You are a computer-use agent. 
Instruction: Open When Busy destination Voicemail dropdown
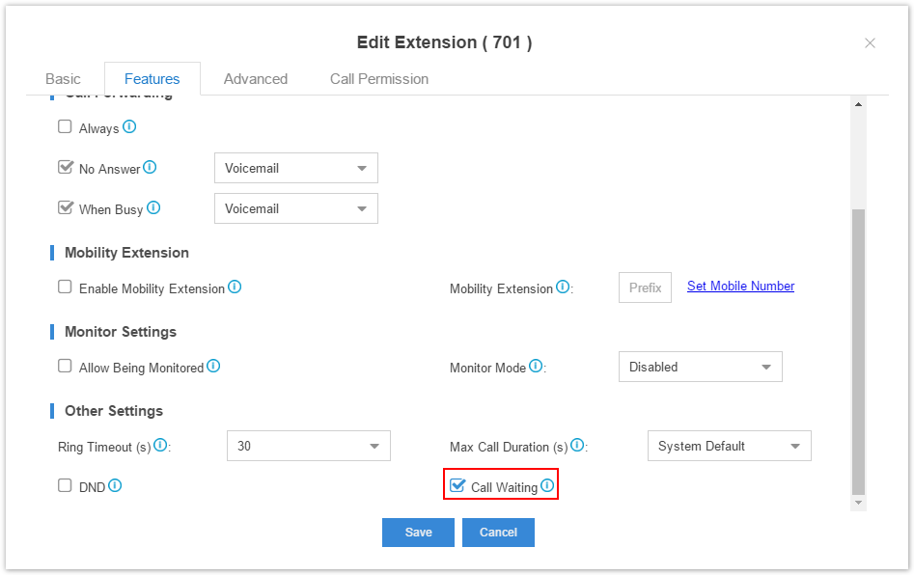tap(296, 208)
